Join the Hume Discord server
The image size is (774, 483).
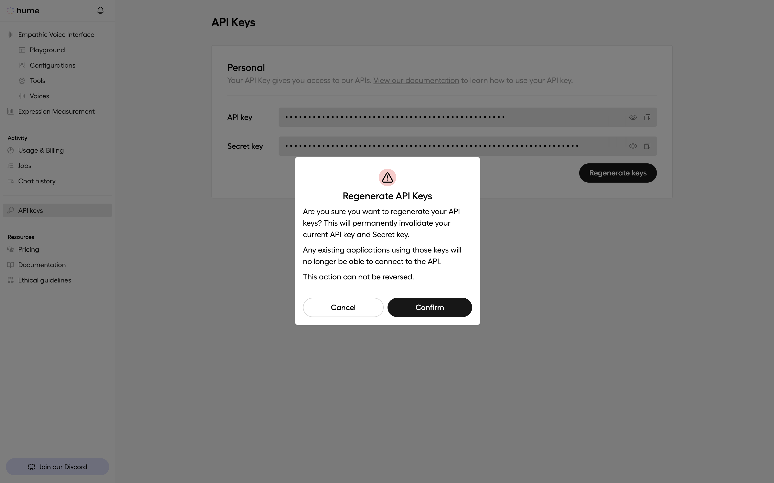coord(57,467)
